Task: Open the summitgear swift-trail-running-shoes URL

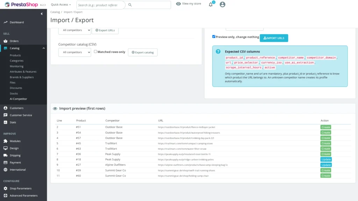Action: coord(186,170)
